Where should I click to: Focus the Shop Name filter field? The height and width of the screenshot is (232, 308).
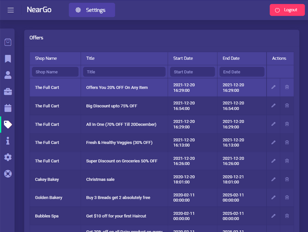coord(55,72)
